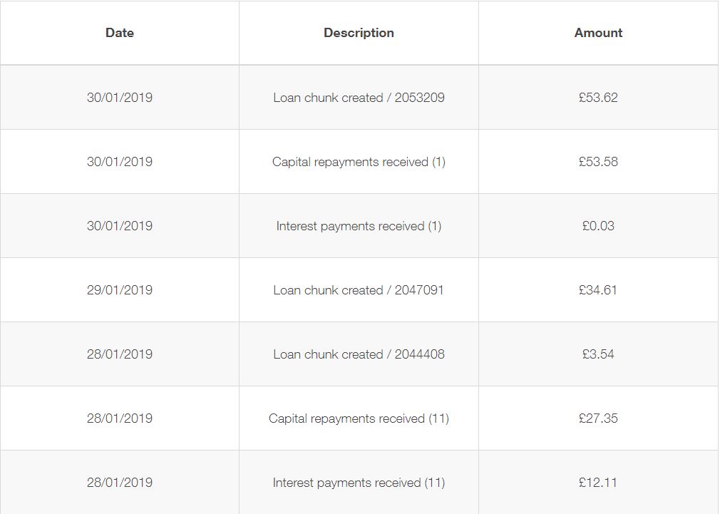Click the 29/01/2019 date cell
720x514 pixels.
click(x=119, y=290)
